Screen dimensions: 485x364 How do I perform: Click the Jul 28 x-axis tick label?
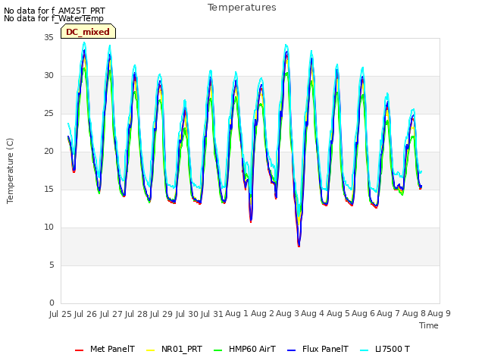tap(136, 314)
